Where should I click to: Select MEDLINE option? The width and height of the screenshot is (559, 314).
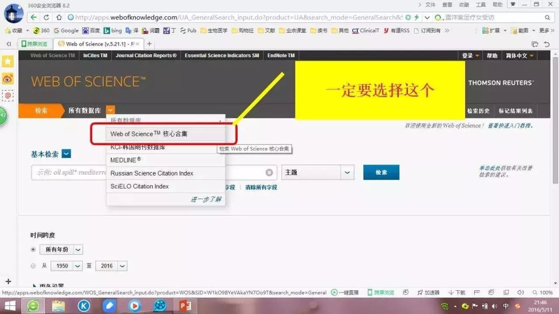[166, 160]
